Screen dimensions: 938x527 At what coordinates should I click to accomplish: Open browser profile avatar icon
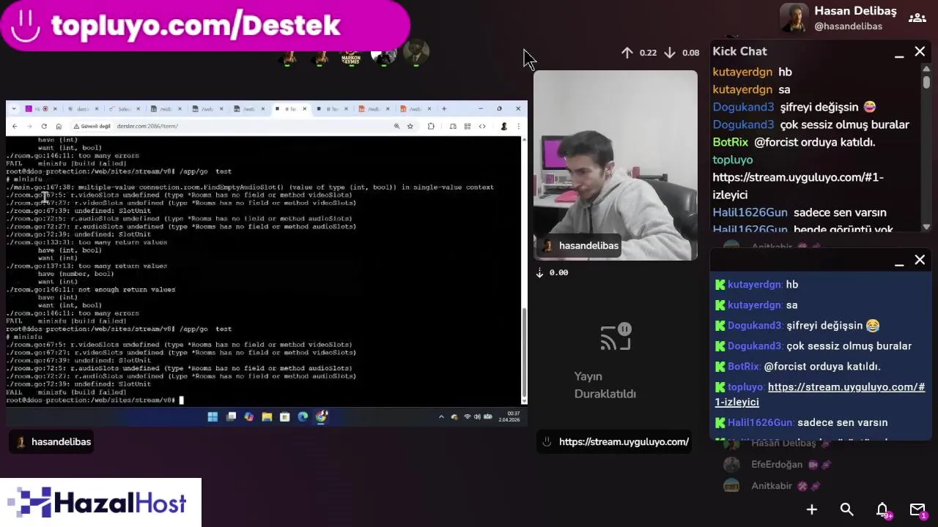tap(503, 126)
